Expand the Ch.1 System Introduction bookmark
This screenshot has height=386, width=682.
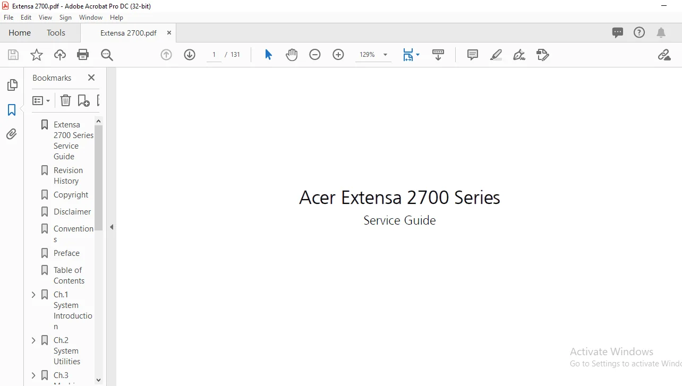click(33, 295)
